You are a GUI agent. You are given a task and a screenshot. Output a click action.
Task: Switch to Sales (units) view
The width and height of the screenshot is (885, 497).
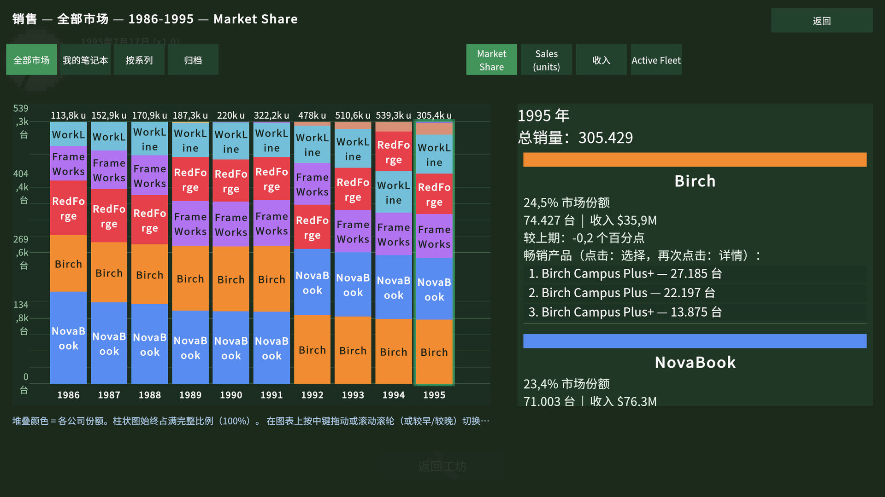click(x=546, y=60)
